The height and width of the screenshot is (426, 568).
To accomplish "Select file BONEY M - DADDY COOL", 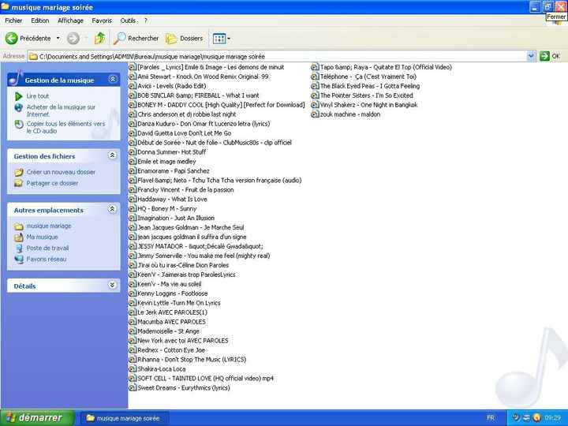I will pos(221,105).
